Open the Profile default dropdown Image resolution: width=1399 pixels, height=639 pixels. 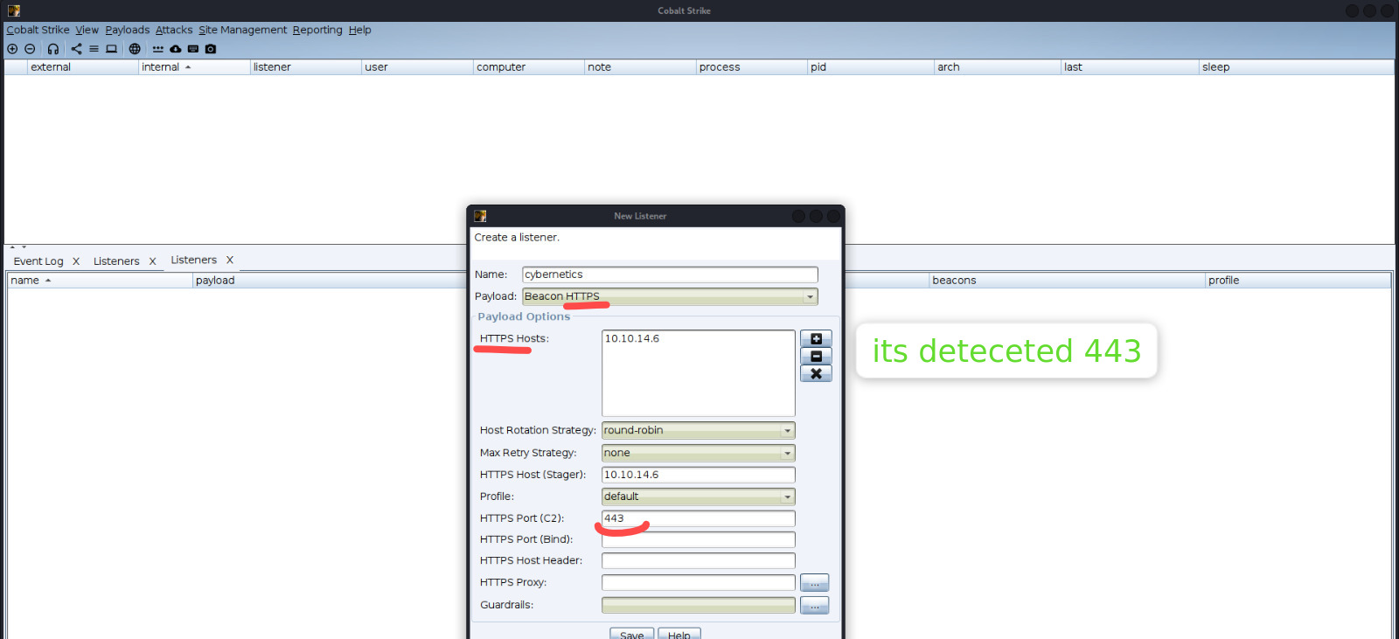tap(699, 497)
